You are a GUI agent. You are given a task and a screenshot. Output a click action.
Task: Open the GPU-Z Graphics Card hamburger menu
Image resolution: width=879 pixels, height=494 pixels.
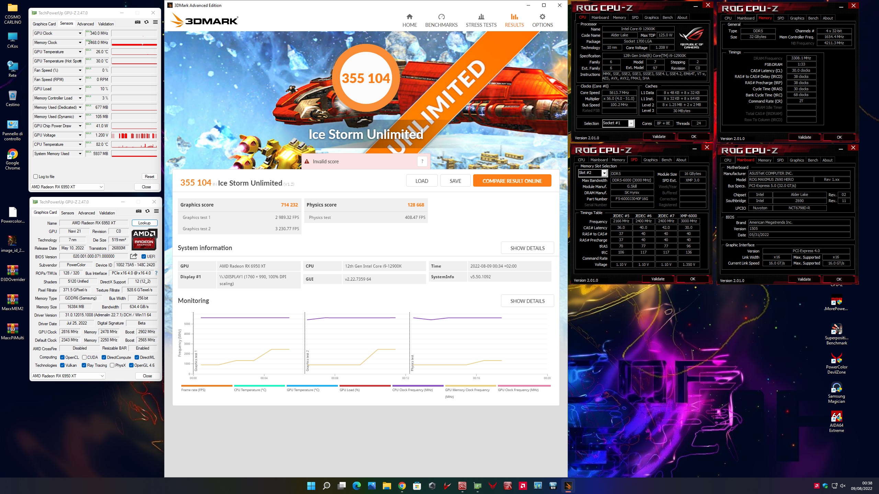pos(156,211)
